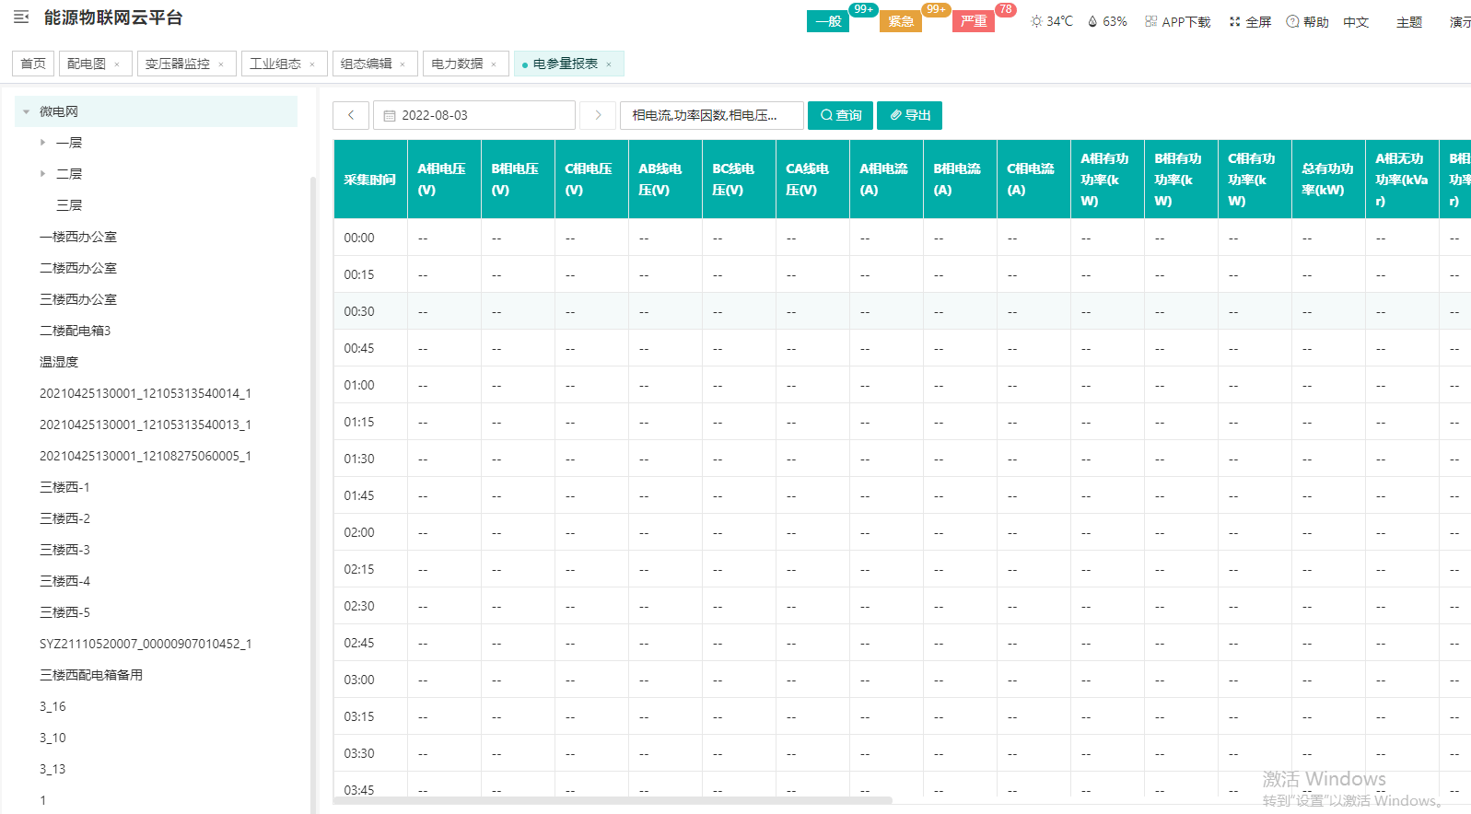The image size is (1471, 814).
Task: Close the 工业组态 tab using its x
Action: [312, 64]
